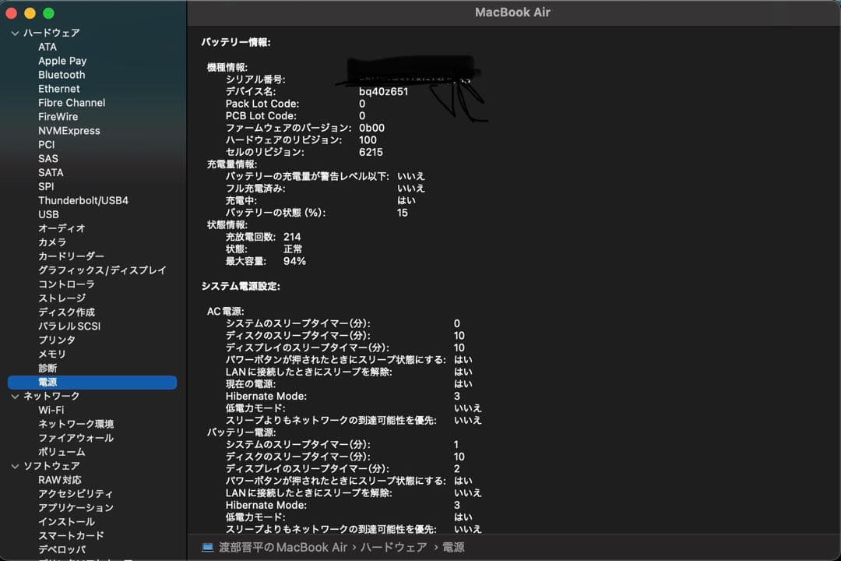Open グラフィックス/ディスプレイ details
This screenshot has height=561, width=841.
101,270
